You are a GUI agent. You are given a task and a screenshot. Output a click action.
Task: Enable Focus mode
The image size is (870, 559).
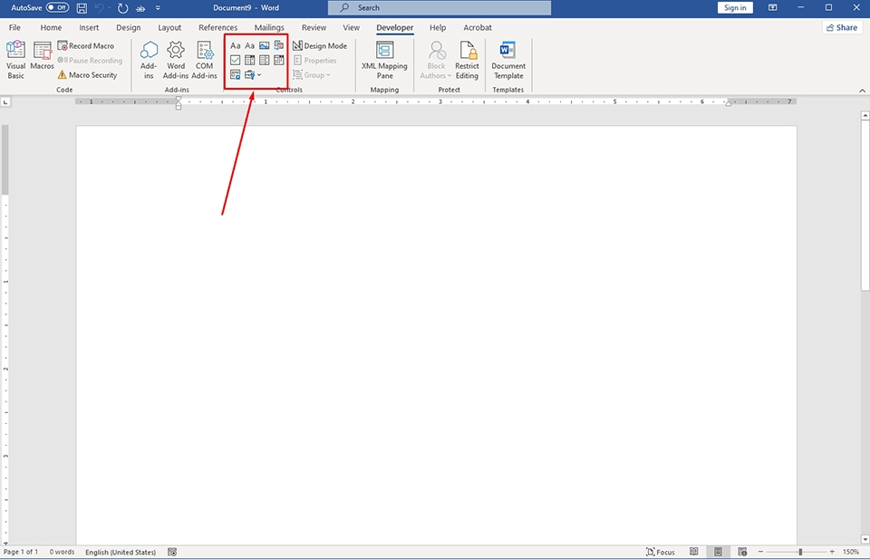661,552
